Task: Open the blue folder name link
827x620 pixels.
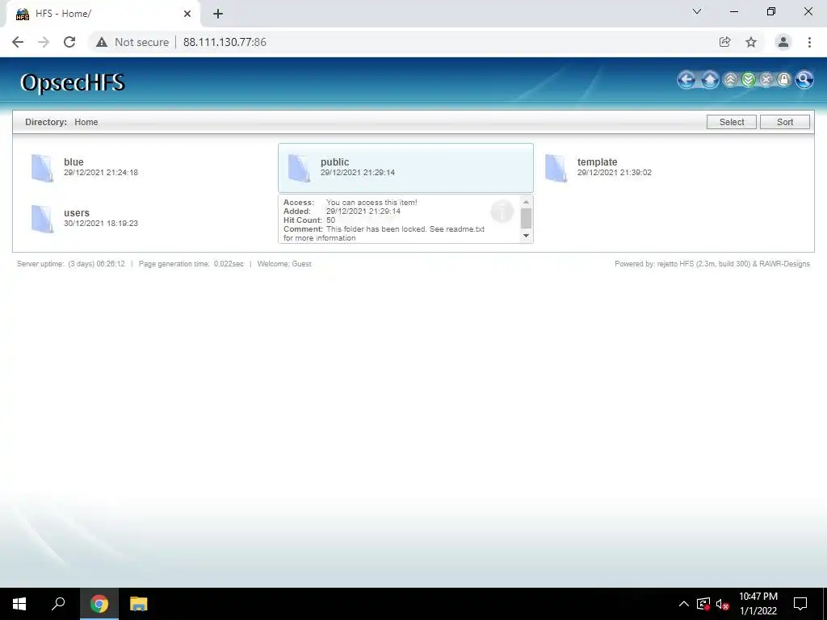Action: 73,161
